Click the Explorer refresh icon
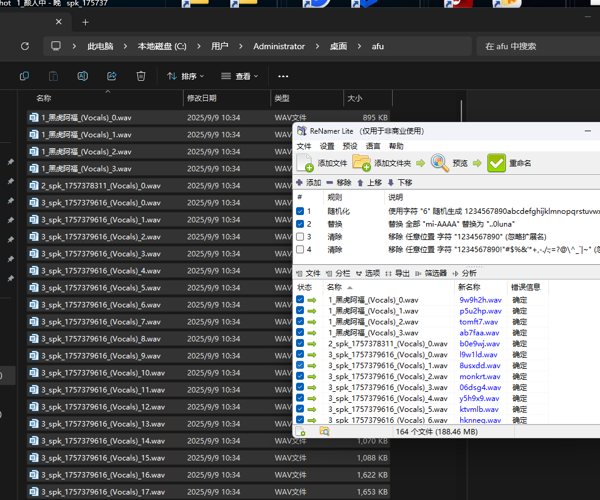Image resolution: width=600 pixels, height=500 pixels. [x=25, y=46]
